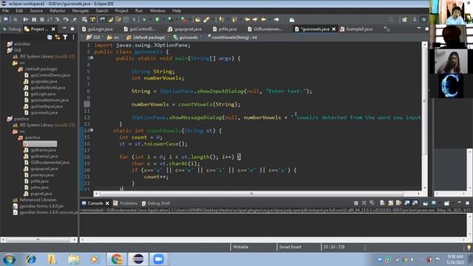Open the dropdown arrow beside the Debug icon
This screenshot has width=473, height=266.
[x=150, y=20]
